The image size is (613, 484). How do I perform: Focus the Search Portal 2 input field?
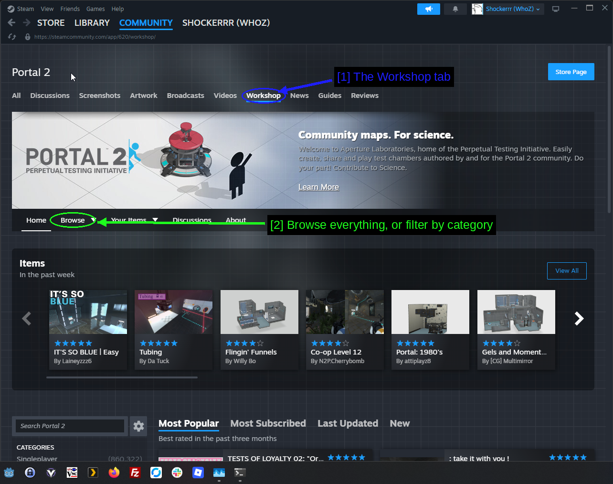click(70, 426)
